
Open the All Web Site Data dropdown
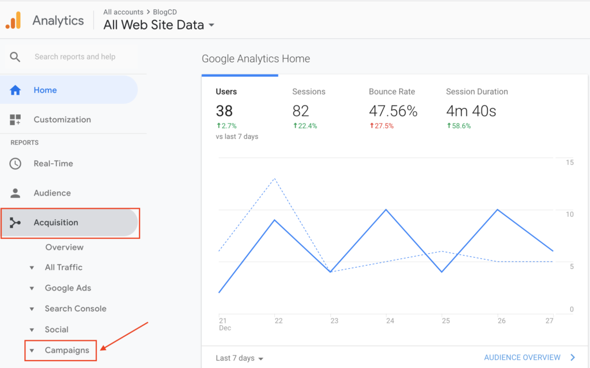point(158,25)
